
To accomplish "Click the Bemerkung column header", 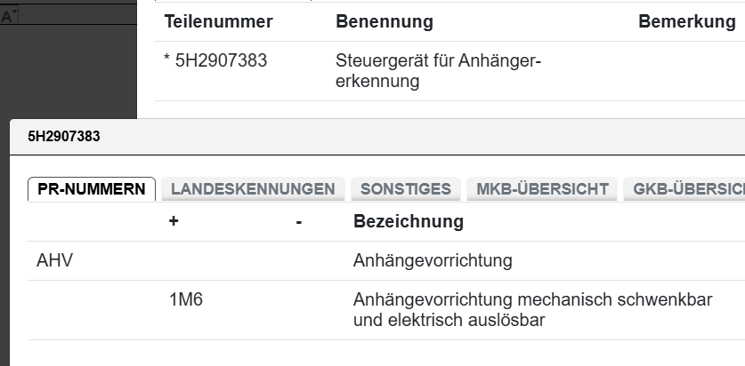I will point(686,21).
